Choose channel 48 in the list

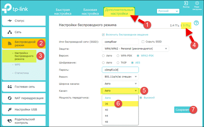point(120,122)
